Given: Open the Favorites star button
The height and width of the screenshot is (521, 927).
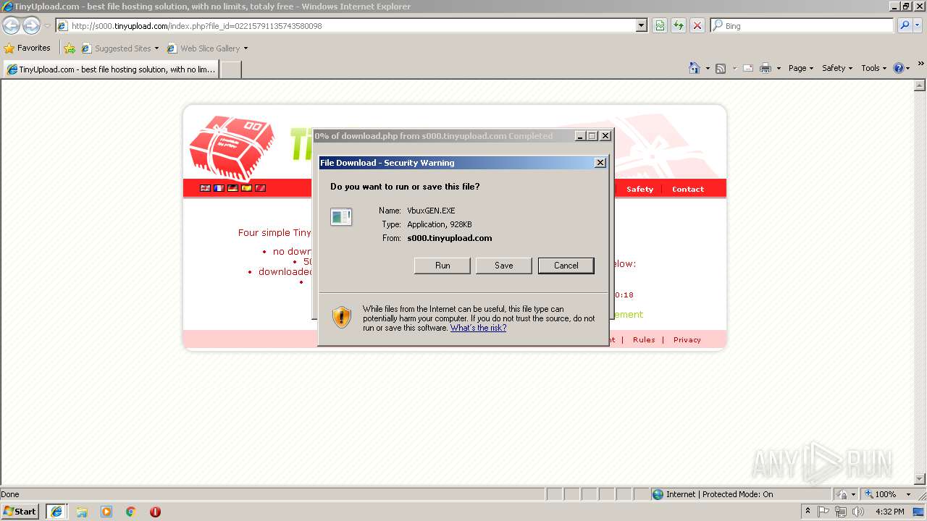Looking at the screenshot, I should click(x=28, y=48).
